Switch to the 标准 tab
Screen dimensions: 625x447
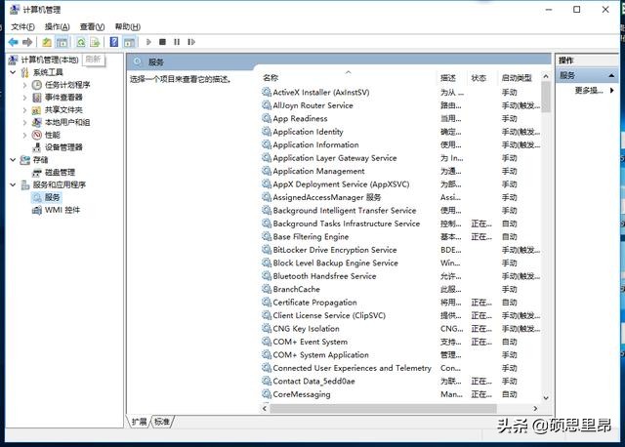[162, 422]
